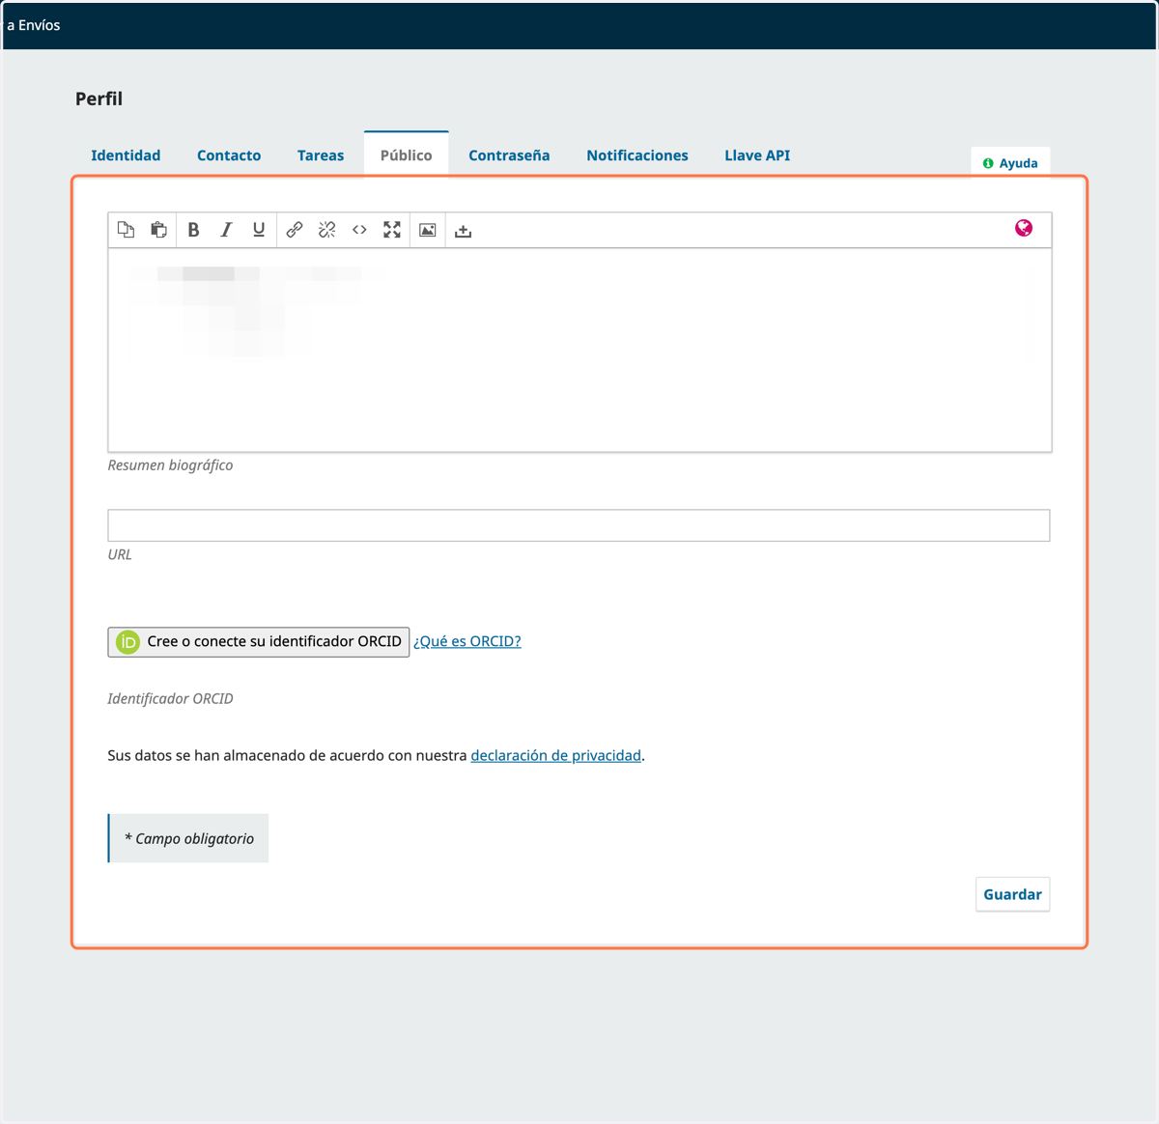Open the declaración de privacidad link
Screen dimensions: 1159x1124
tap(556, 755)
